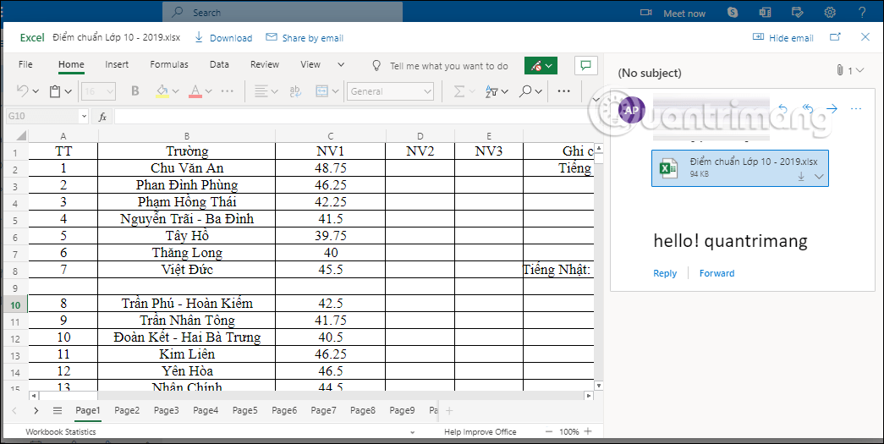The image size is (884, 444).
Task: Apply red font color
Action: [195, 91]
